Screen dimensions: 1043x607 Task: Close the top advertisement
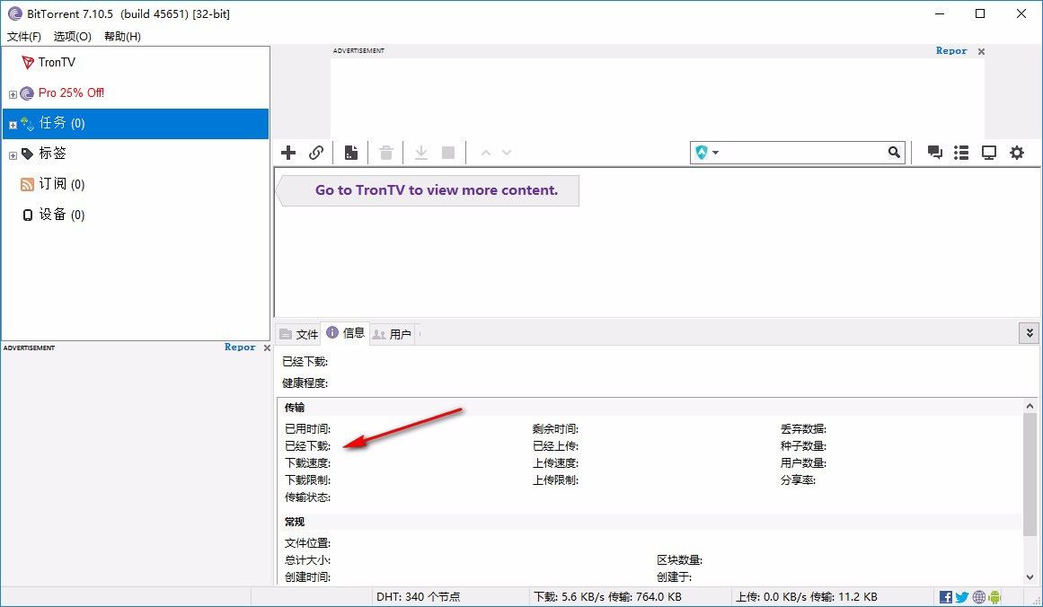pyautogui.click(x=981, y=51)
